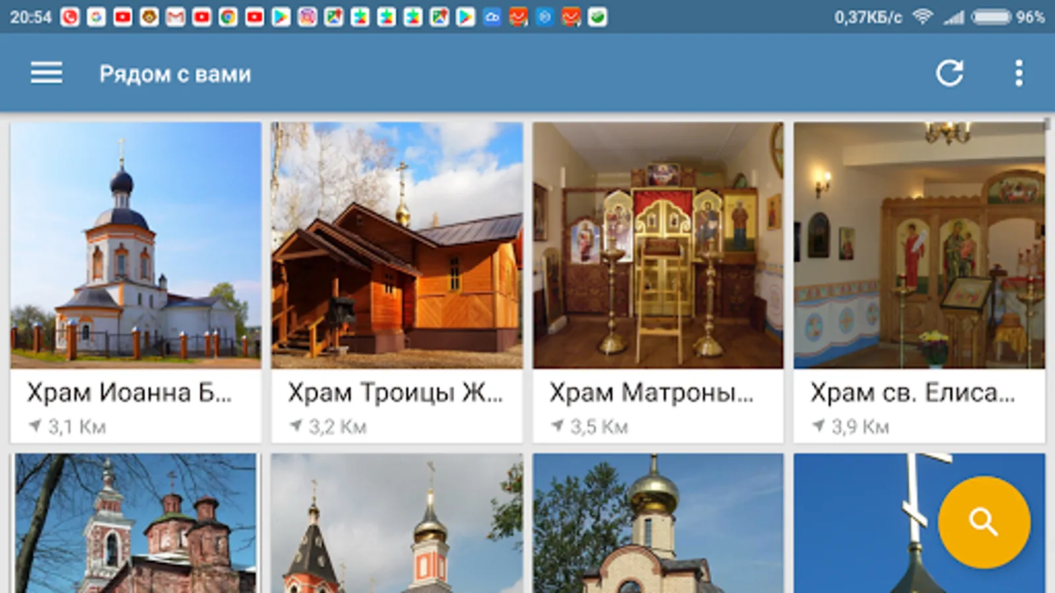1055x593 pixels.
Task: Tap the bear face notification icon
Action: [149, 17]
